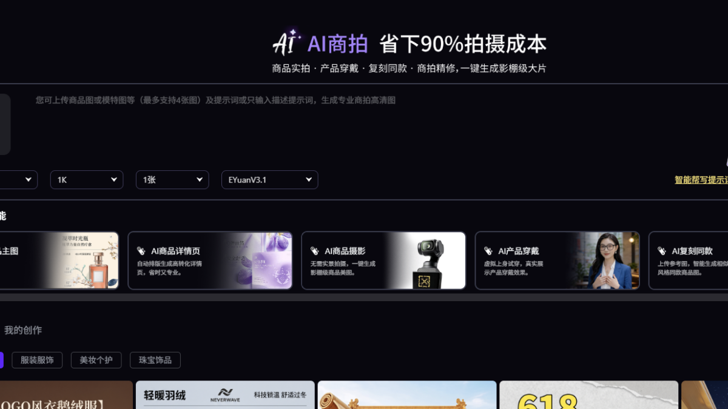Switch to the 我的创作 tab
728x409 pixels.
coord(23,330)
